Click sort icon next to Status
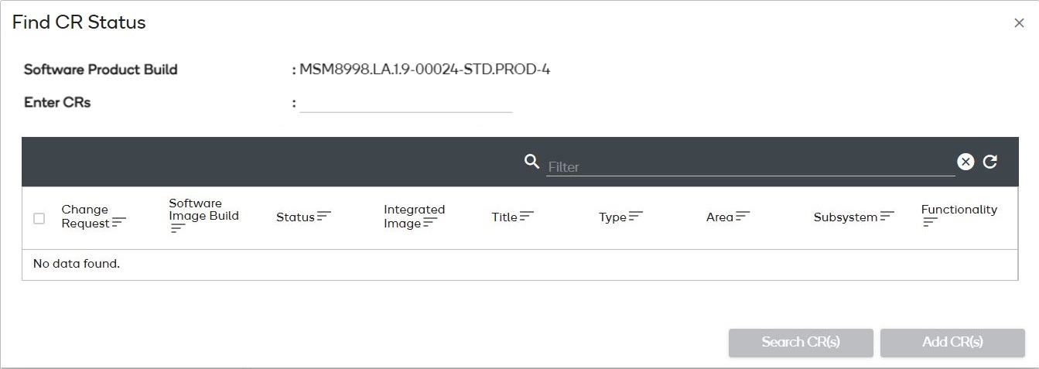Viewport: 1039px width, 369px height. 323,217
